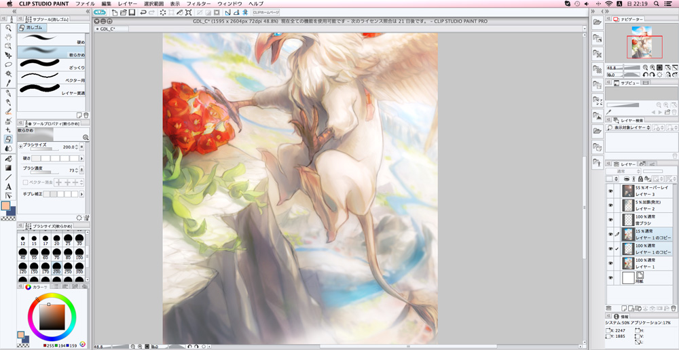Click the undo arrow in command bar
The width and height of the screenshot is (679, 350).
tap(143, 12)
